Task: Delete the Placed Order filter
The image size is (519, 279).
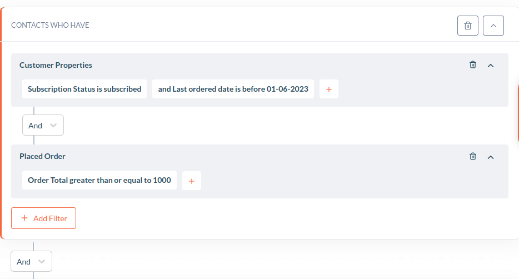Action: point(473,156)
